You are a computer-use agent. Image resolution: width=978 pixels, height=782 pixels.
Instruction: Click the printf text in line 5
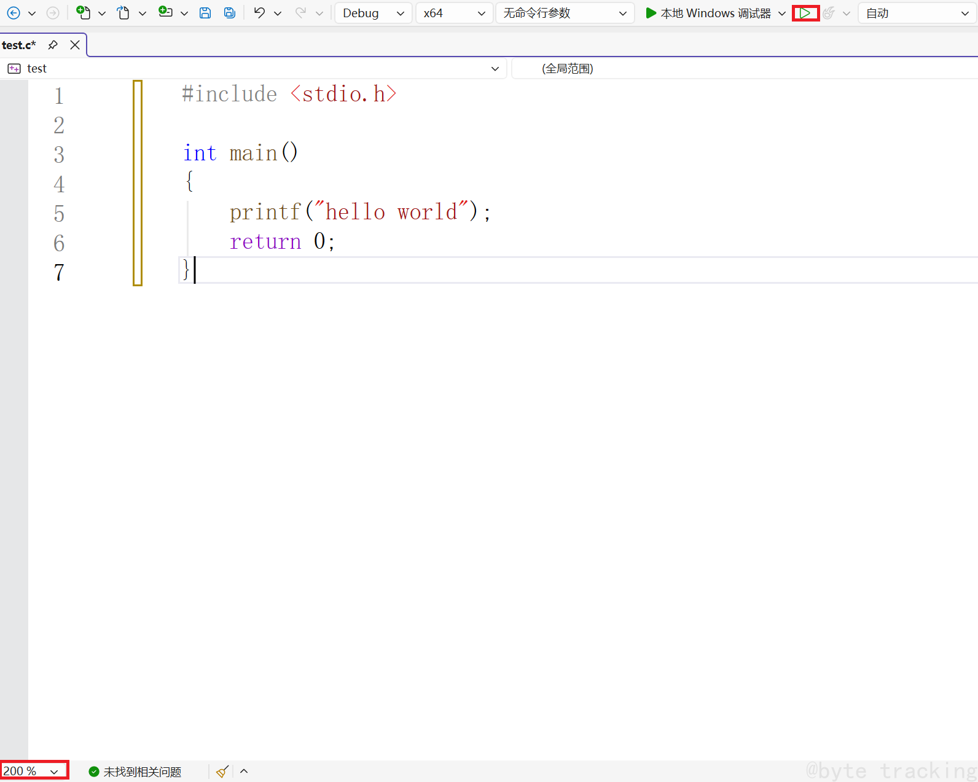pyautogui.click(x=265, y=212)
